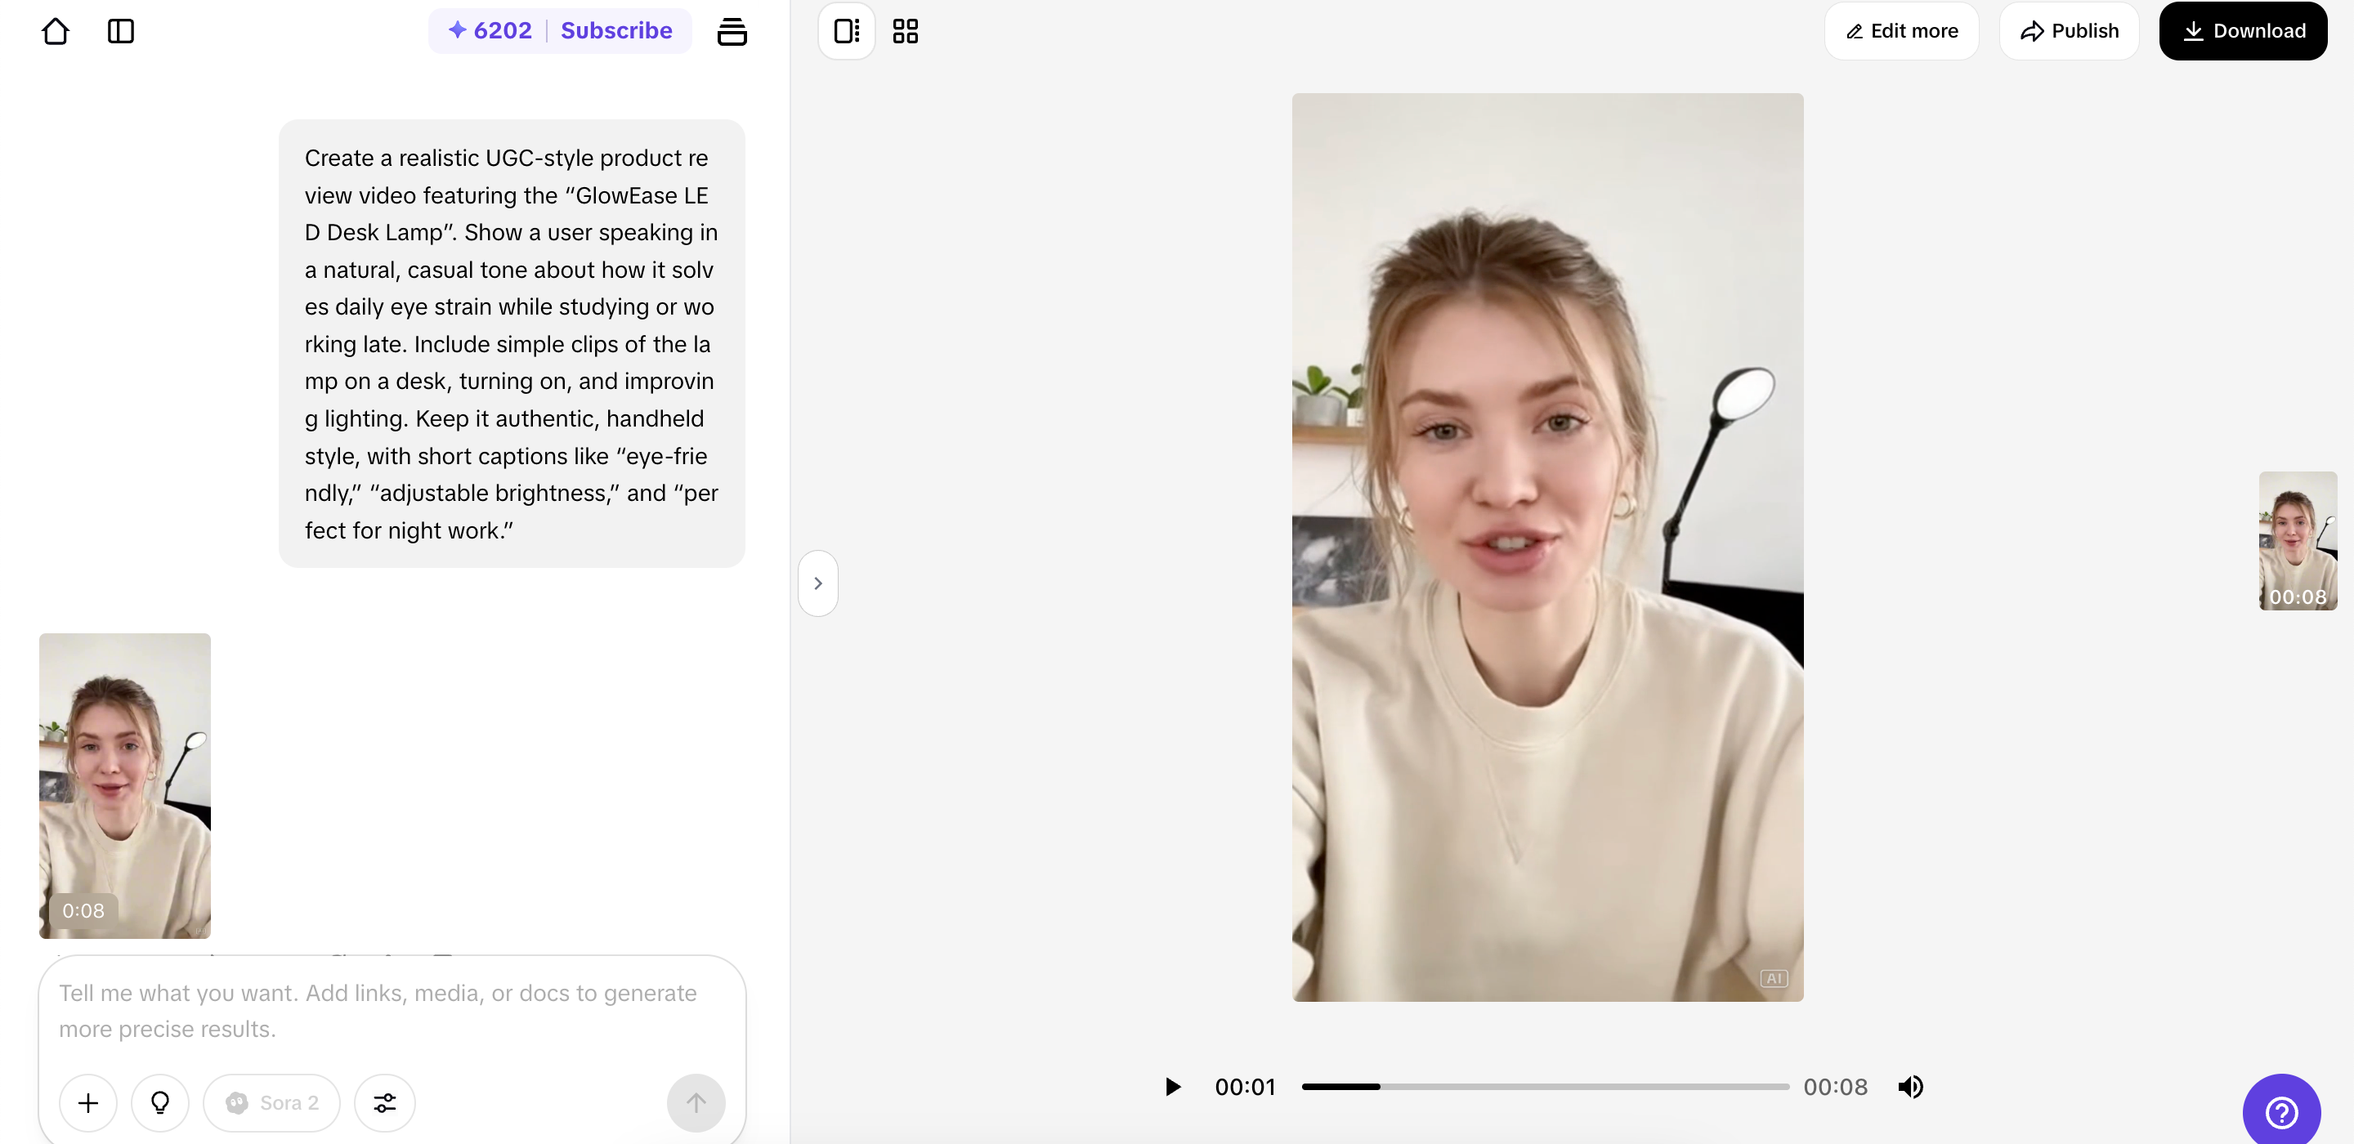Click the archive/history icon near Subscribe
2354x1144 pixels.
[733, 31]
